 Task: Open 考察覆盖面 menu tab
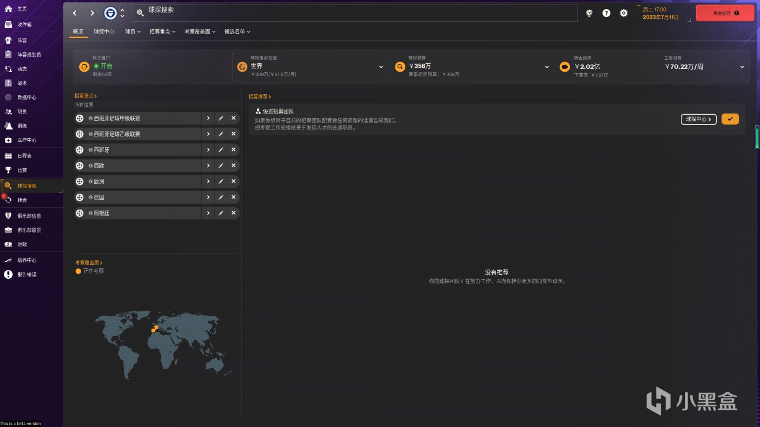[200, 32]
